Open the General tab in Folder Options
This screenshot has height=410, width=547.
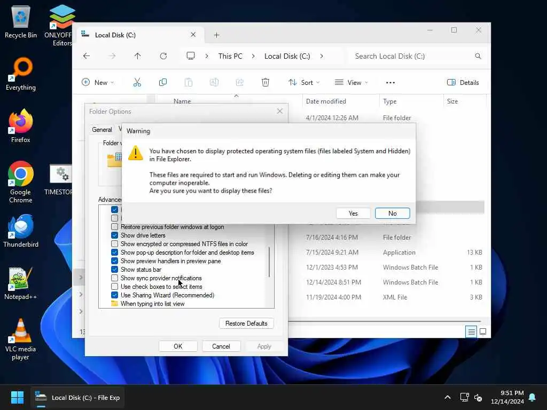[102, 130]
